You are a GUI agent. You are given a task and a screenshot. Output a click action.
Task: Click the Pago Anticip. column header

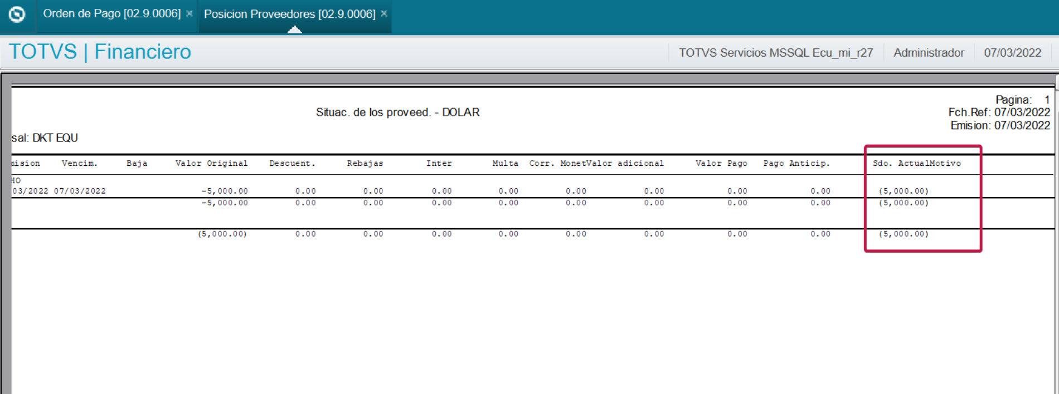796,164
